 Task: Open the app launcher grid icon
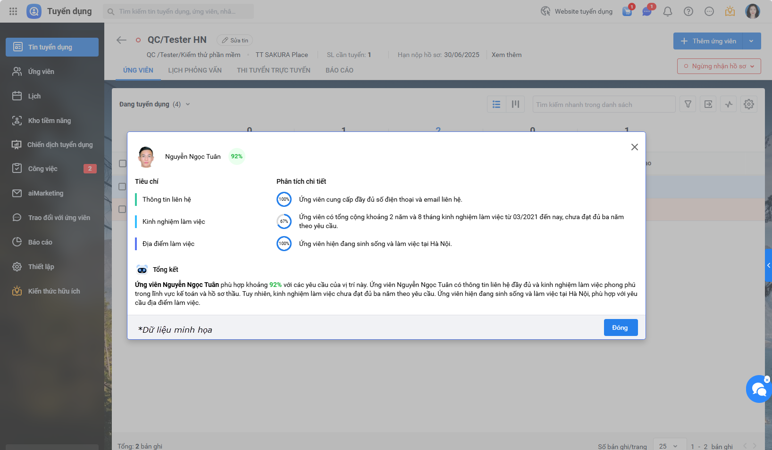click(x=13, y=11)
